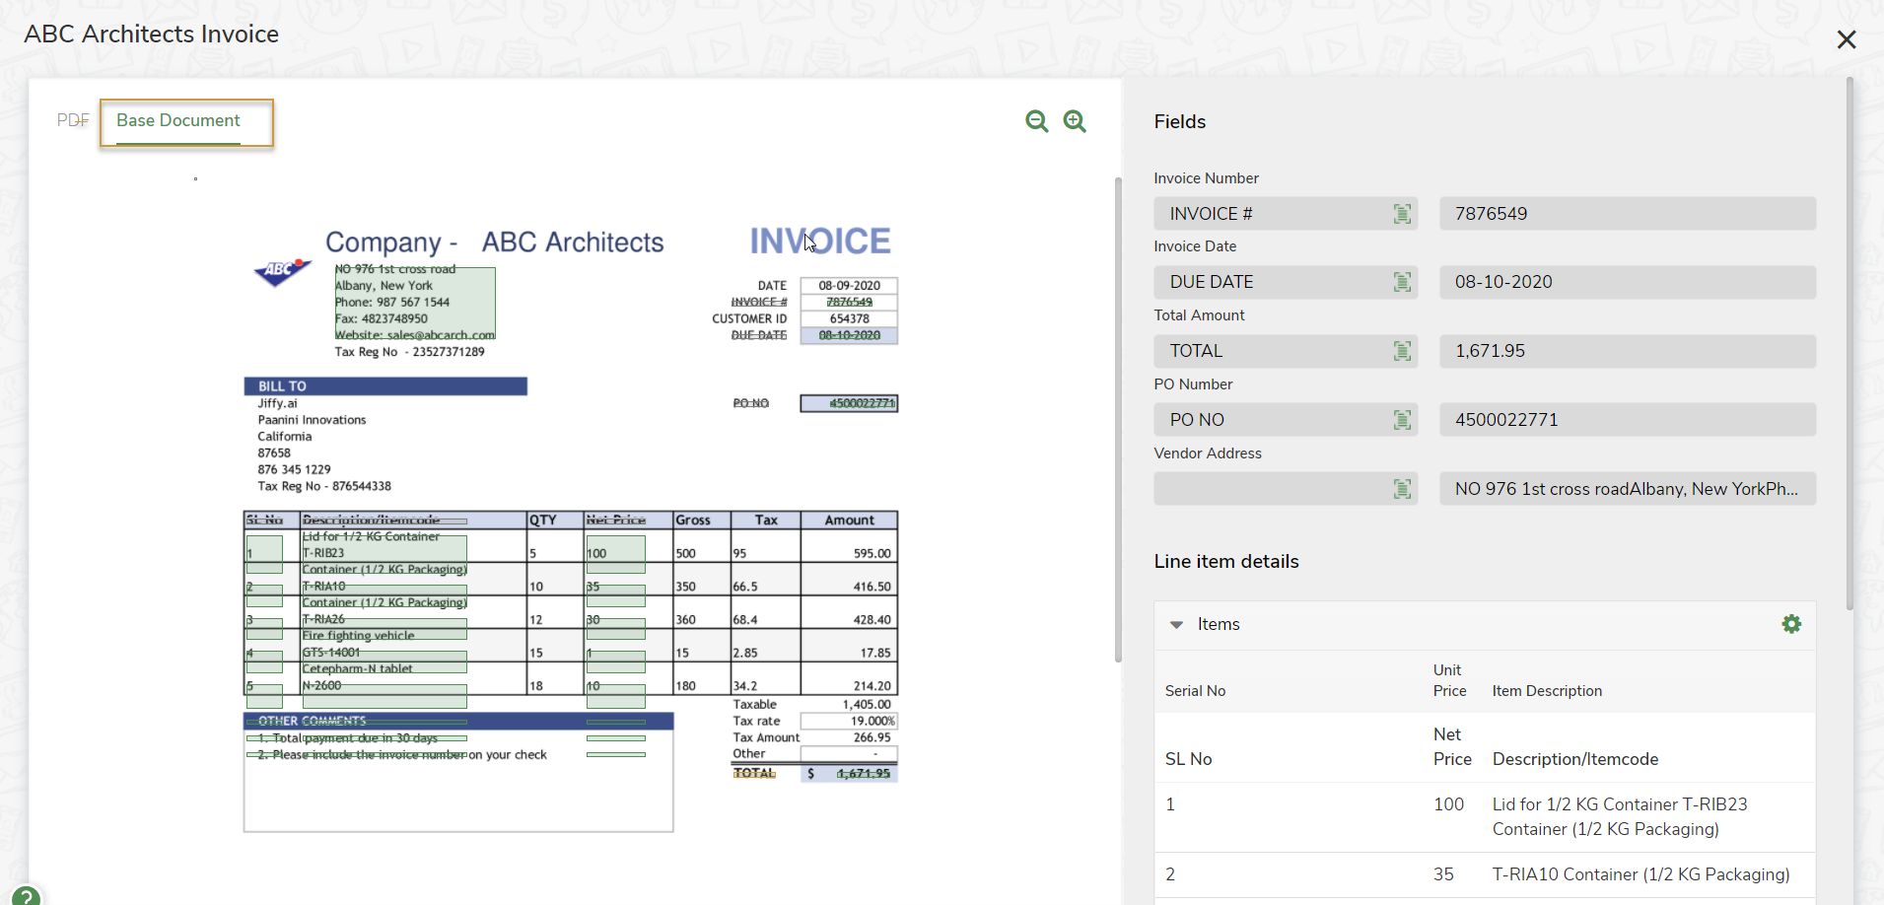
Task: Click the capture icon in Vendor Address field
Action: point(1402,489)
